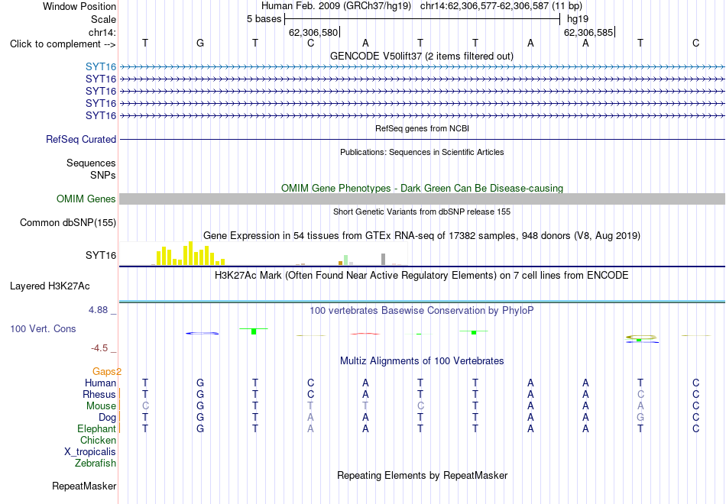Open 'Short Genetic Variants from dbSNP' title
Viewport: 726px width, 504px height.
[x=422, y=212]
